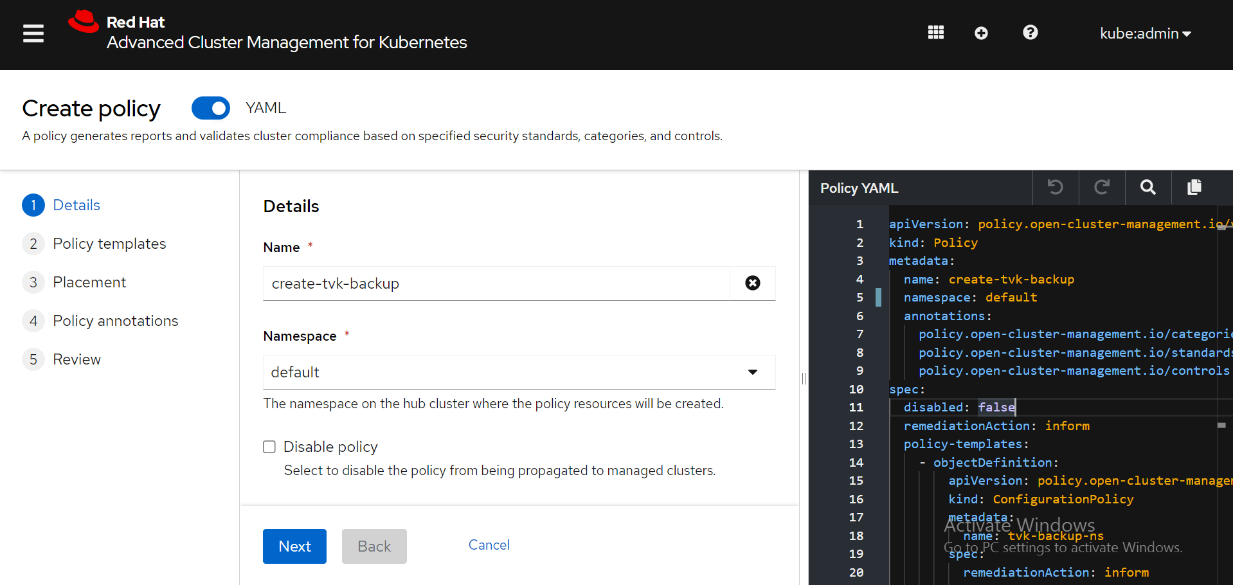This screenshot has height=585, width=1233.
Task: Go to Policy templates step
Action: point(109,244)
